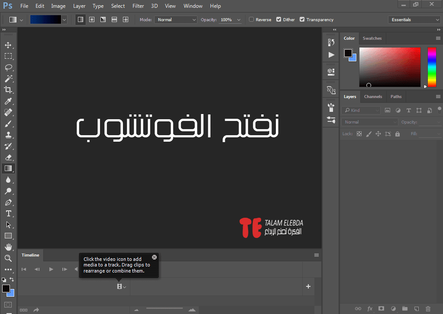This screenshot has width=443, height=314.
Task: Select the Crop tool
Action: pos(8,90)
